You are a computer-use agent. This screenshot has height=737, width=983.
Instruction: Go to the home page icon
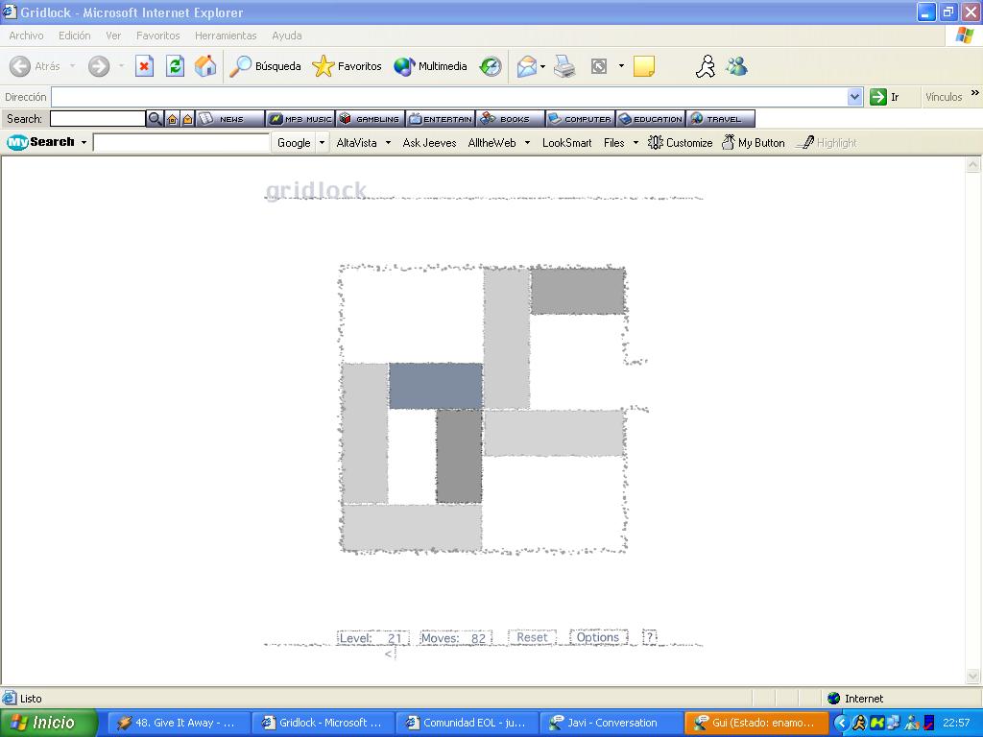coord(205,66)
